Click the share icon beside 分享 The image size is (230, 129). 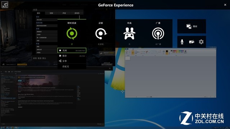60,61
